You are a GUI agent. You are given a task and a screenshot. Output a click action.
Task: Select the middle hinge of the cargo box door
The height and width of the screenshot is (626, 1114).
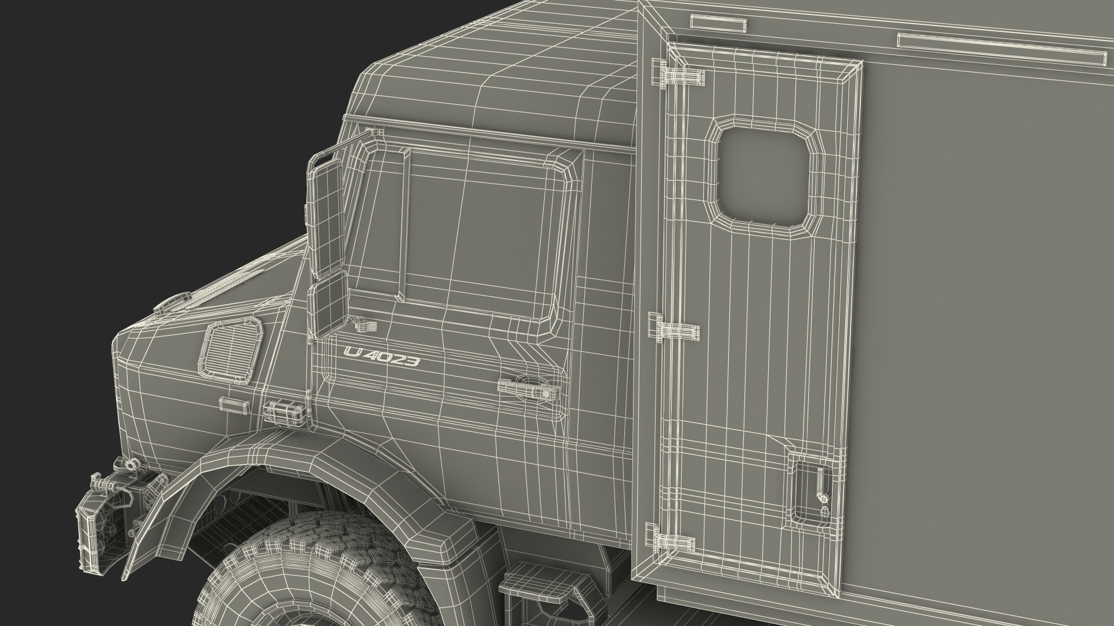tap(673, 329)
